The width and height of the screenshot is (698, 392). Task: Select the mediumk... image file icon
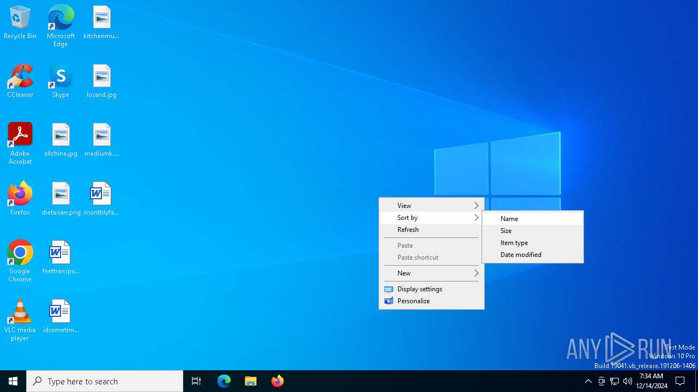click(101, 140)
